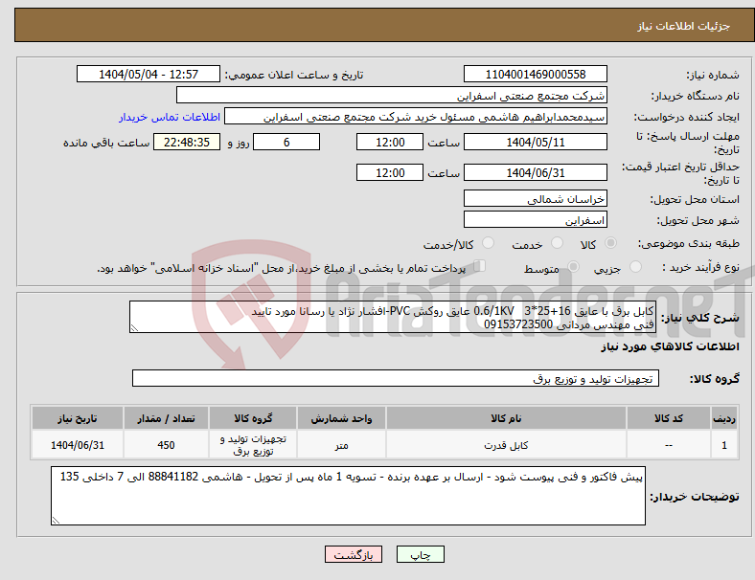Image resolution: width=755 pixels, height=580 pixels.
Task: Click the تاریخ نیاز column header
Action: [78, 418]
